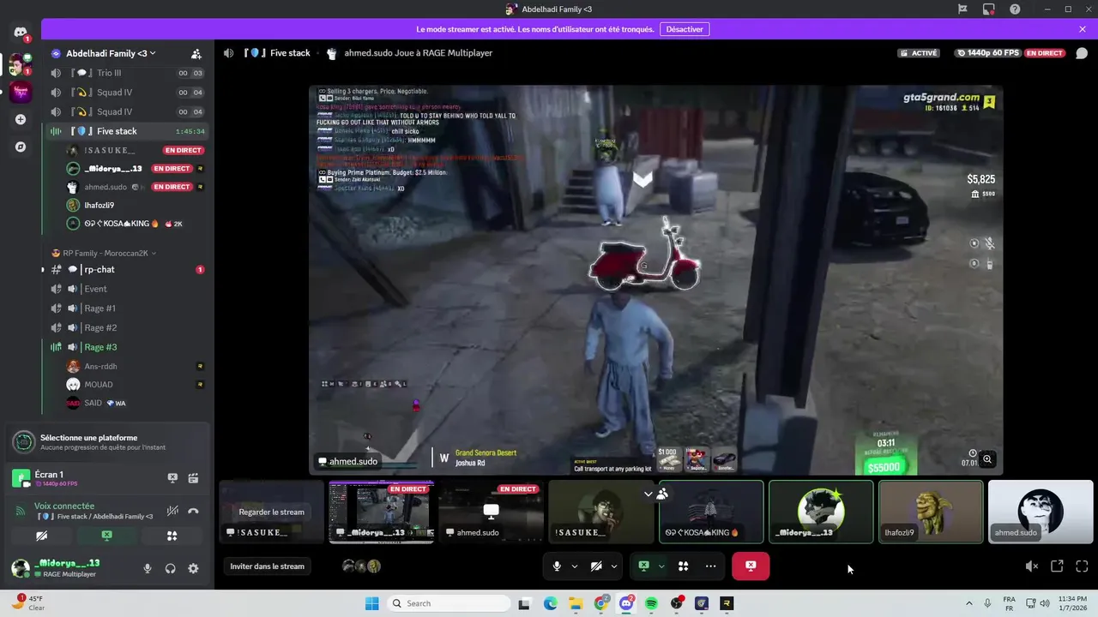Toggle microphone mute in the user panel
The image size is (1098, 617).
click(148, 568)
